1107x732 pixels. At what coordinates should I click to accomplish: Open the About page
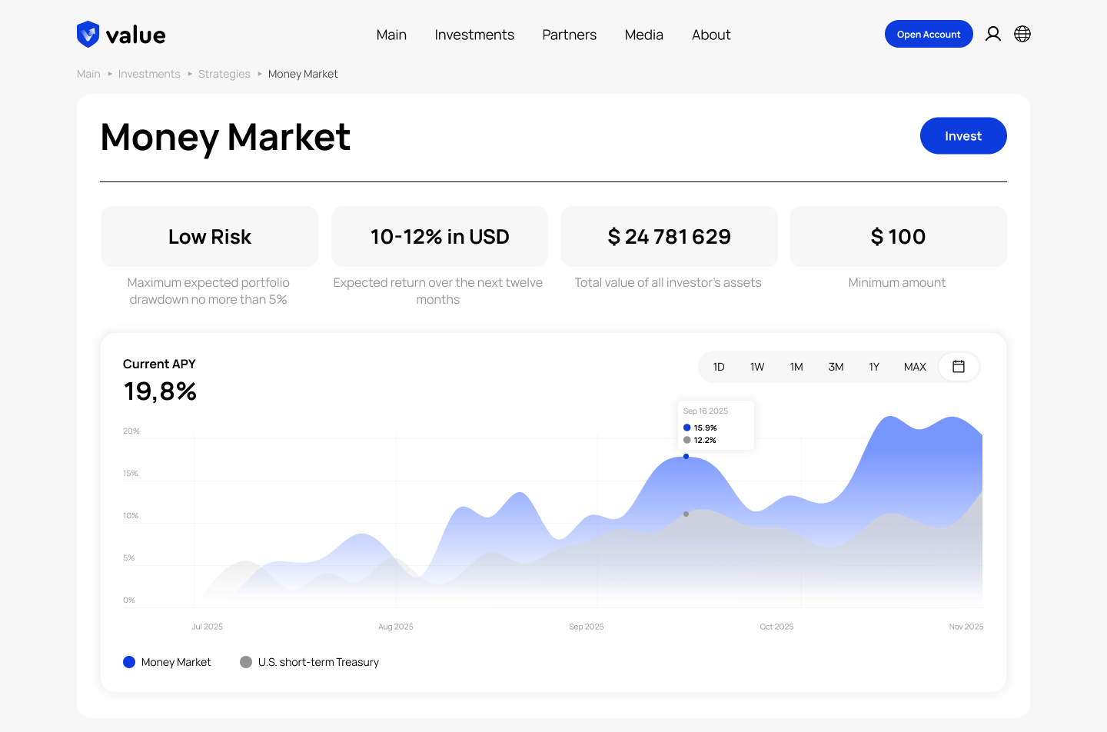click(x=711, y=35)
